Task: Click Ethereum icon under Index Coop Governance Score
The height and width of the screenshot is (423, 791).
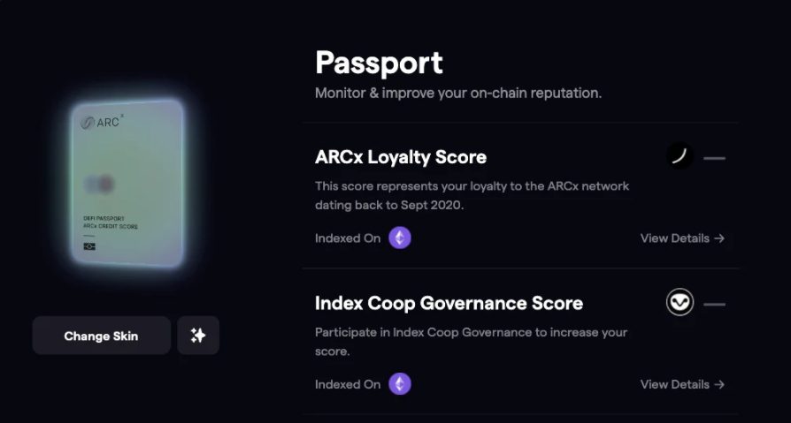Action: (x=400, y=384)
